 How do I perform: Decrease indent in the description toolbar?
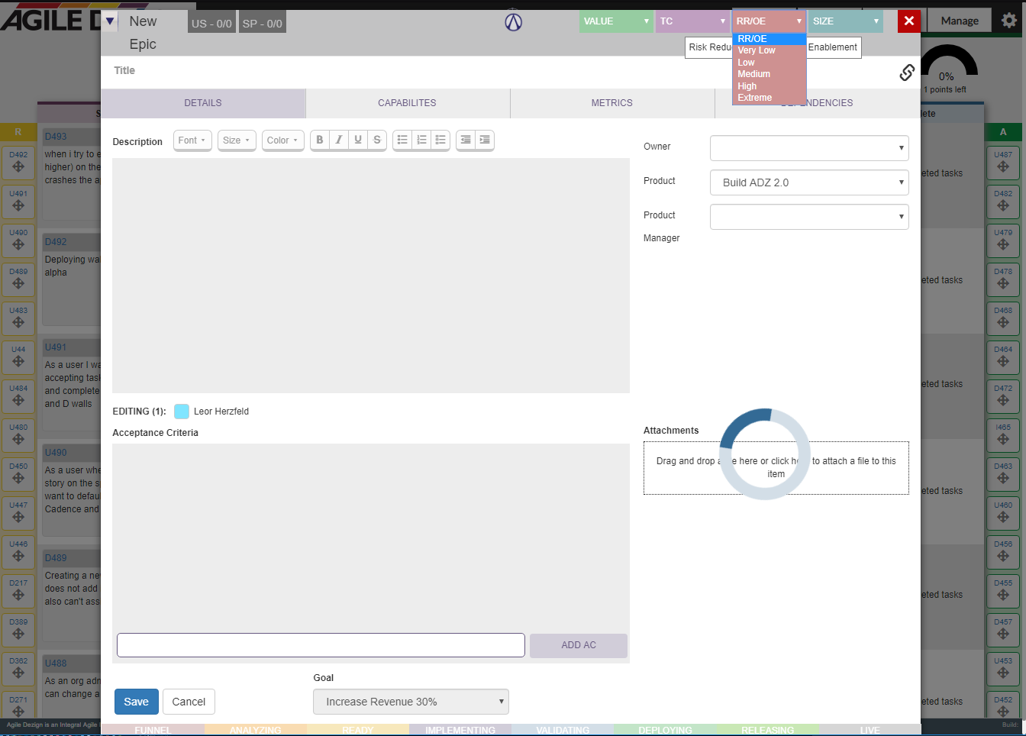click(466, 140)
